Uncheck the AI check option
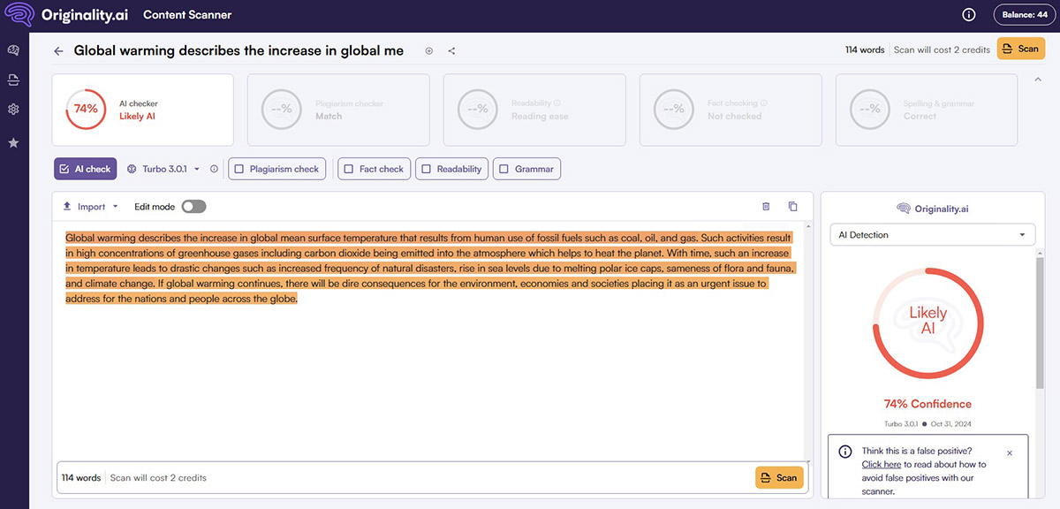The image size is (1060, 509). click(x=64, y=169)
